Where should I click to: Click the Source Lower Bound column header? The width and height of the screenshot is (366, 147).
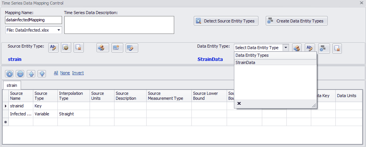pyautogui.click(x=209, y=96)
